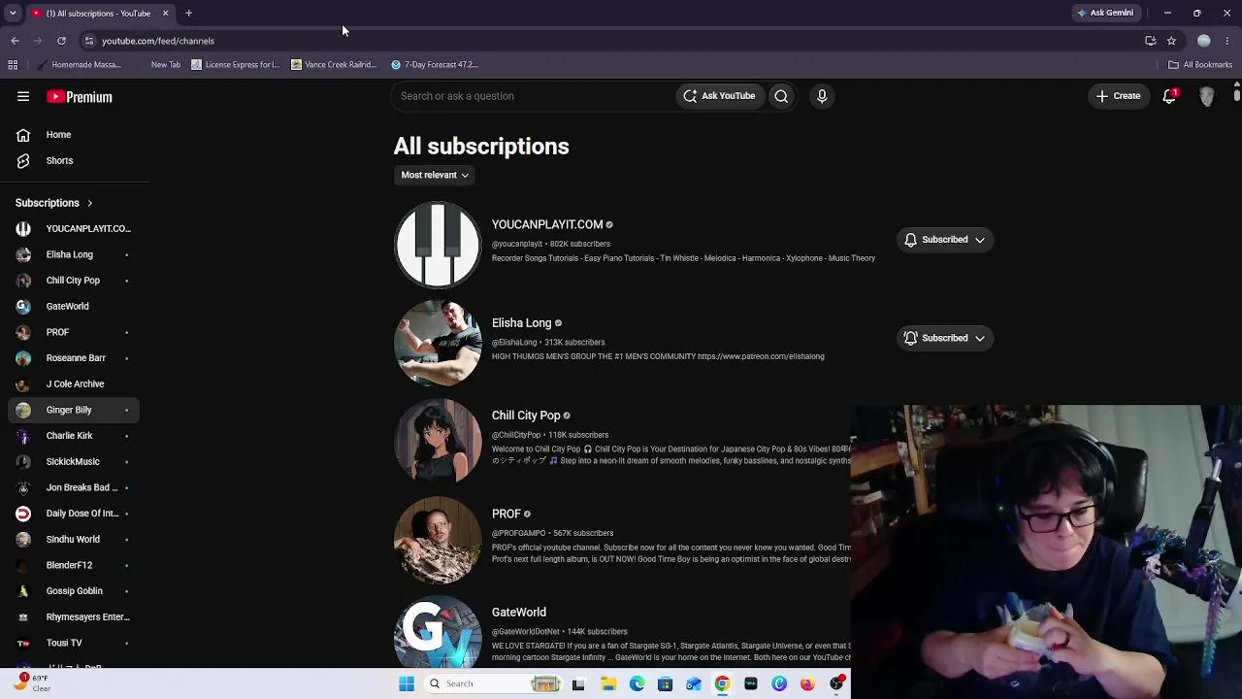The width and height of the screenshot is (1242, 699).
Task: Open the GateWorld channel title link
Action: click(519, 613)
